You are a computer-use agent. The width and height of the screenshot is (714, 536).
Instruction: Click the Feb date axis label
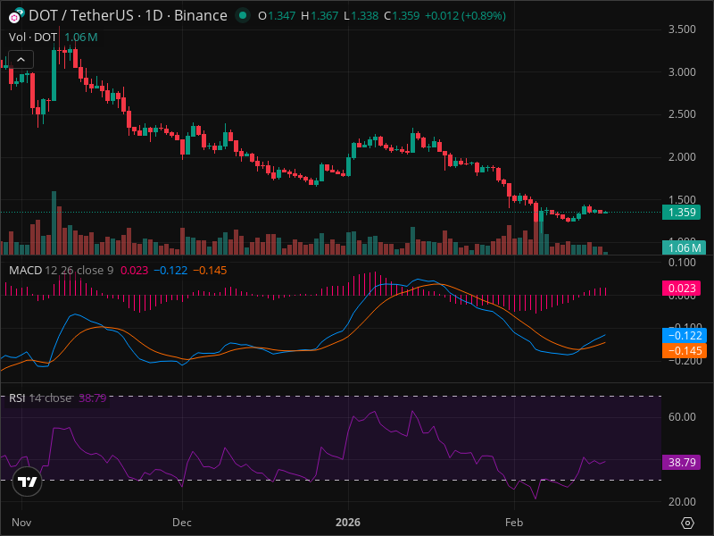514,523
